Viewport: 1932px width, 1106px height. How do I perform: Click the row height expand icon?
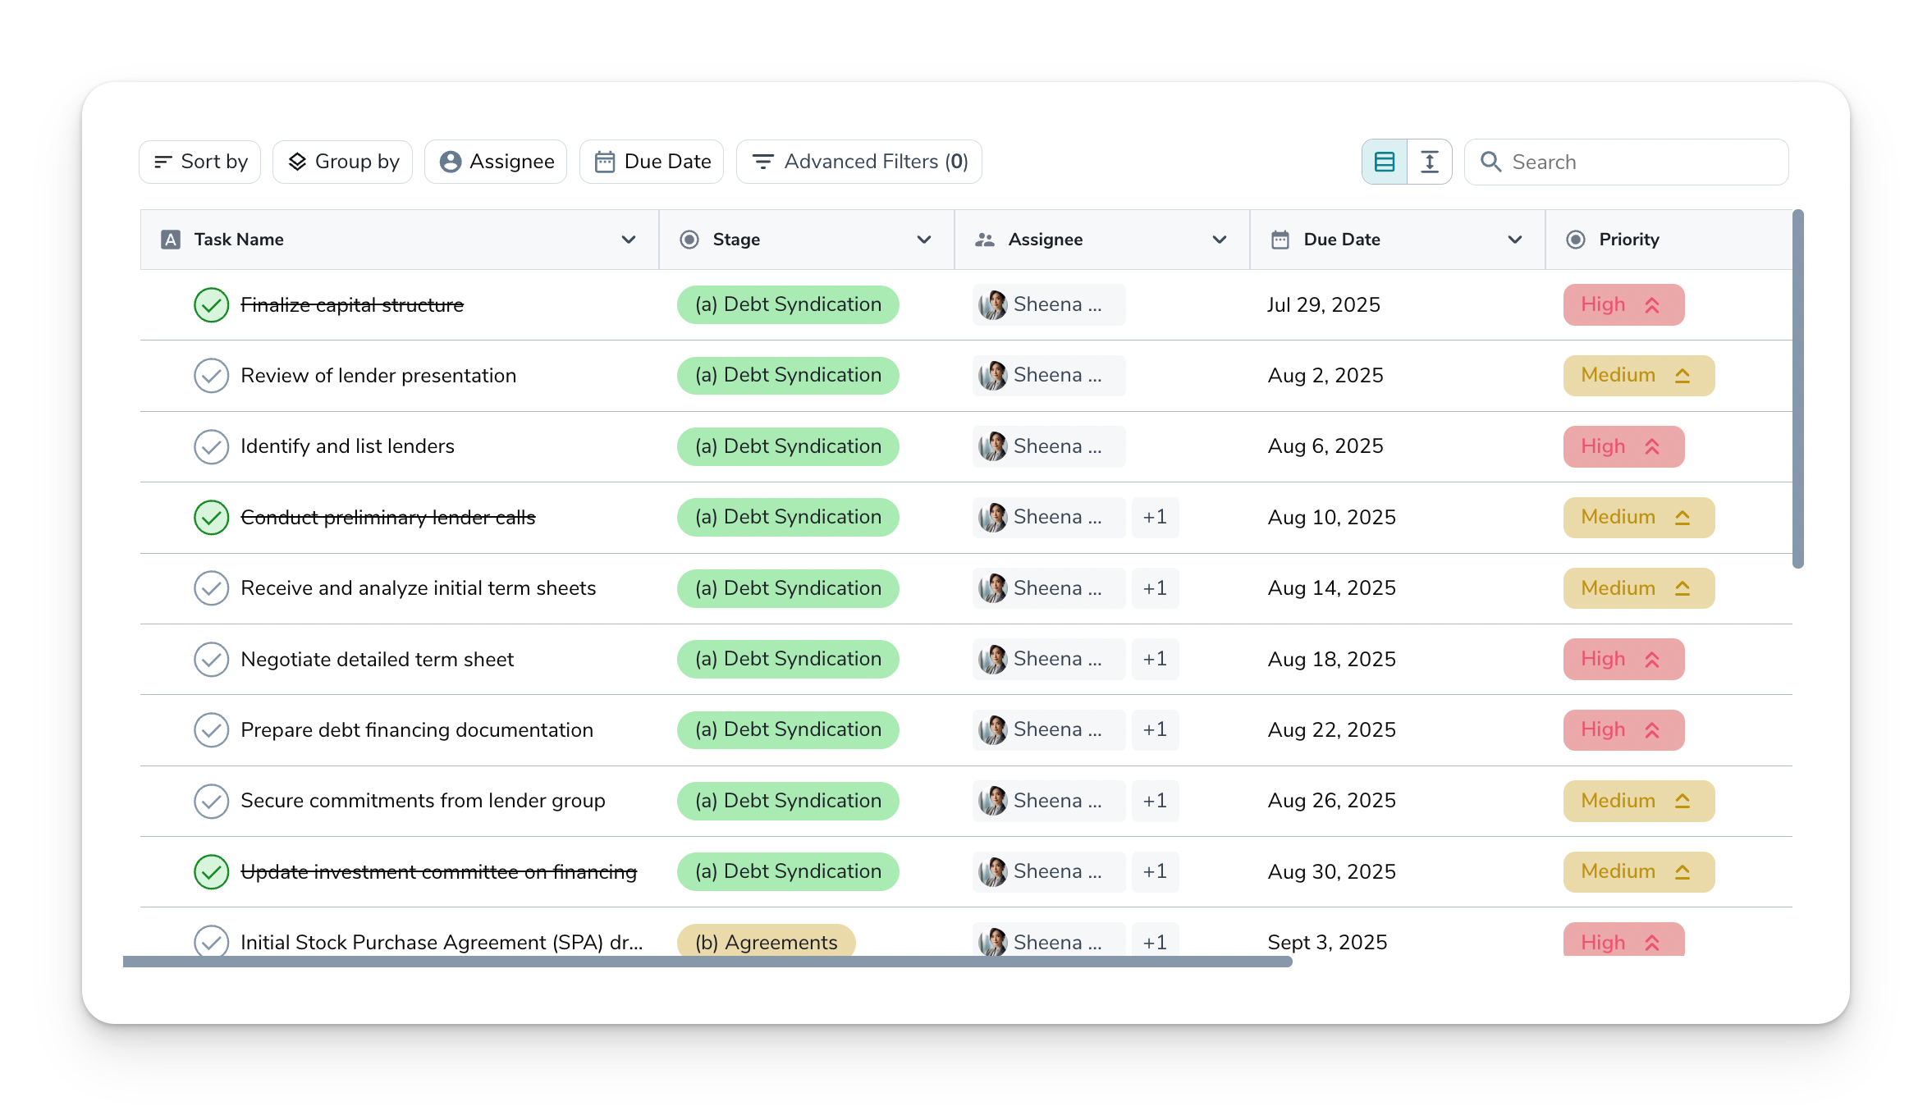pos(1430,162)
